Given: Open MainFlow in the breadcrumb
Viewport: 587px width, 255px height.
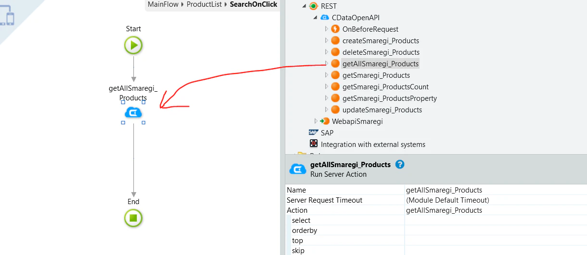Looking at the screenshot, I should pos(163,4).
